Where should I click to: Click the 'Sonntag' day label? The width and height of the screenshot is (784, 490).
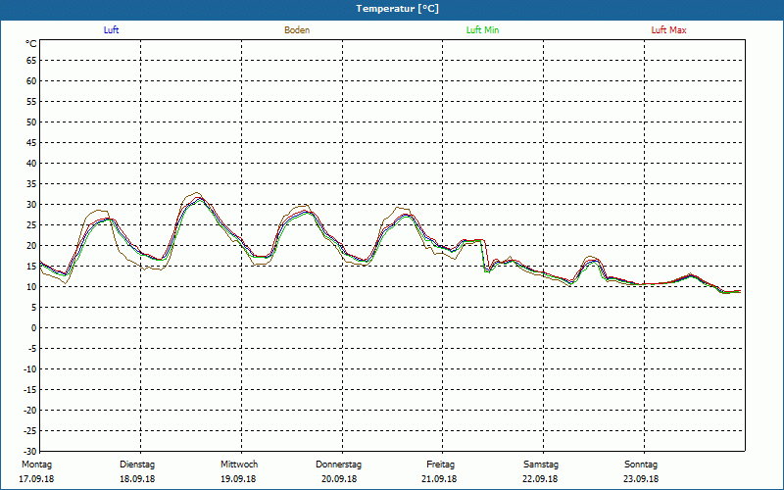[641, 465]
